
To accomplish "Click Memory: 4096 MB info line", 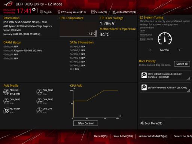I will (22, 34).
